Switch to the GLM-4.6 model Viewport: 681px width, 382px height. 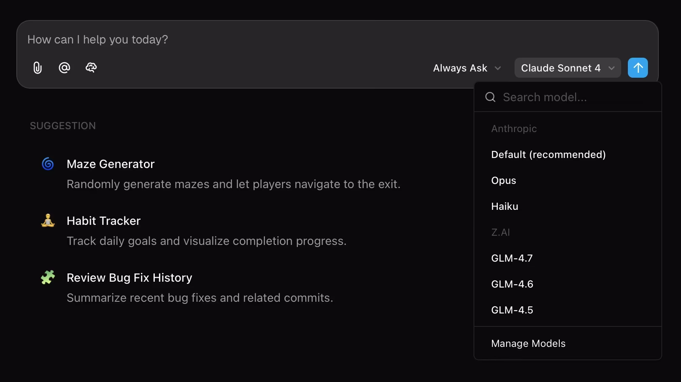(x=512, y=284)
